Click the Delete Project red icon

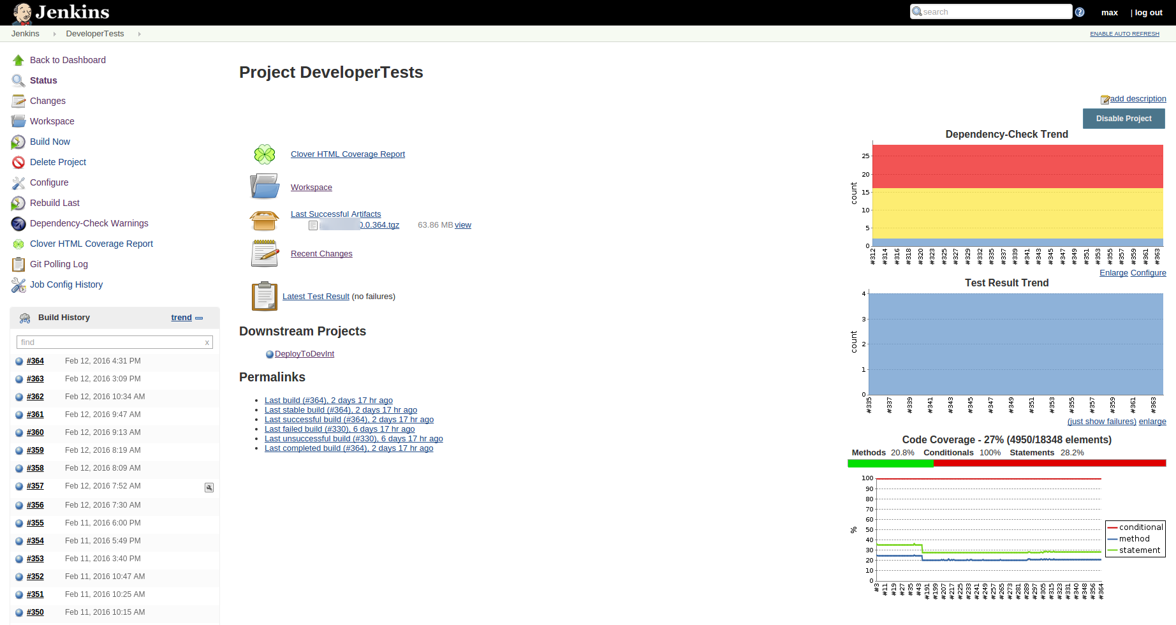[x=18, y=162]
